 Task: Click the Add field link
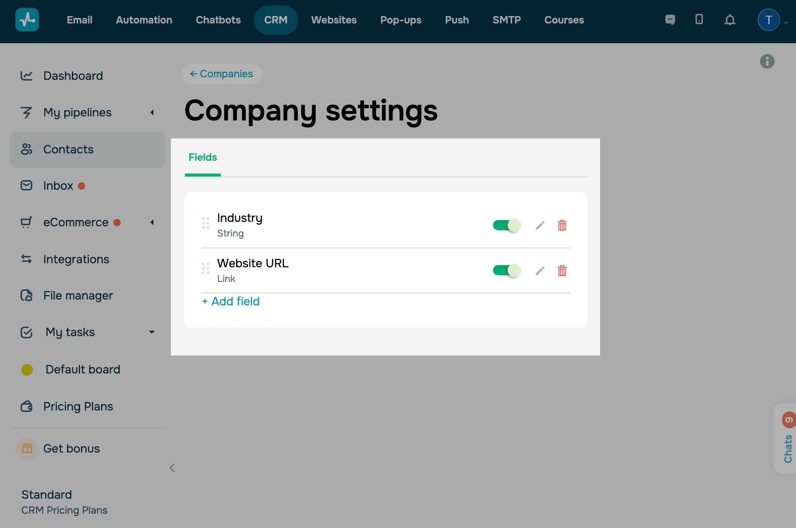[x=231, y=301]
